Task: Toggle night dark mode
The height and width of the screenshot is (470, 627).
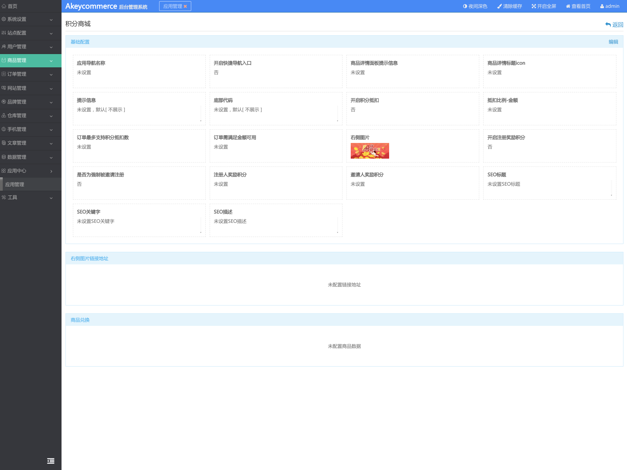Action: pyautogui.click(x=475, y=6)
